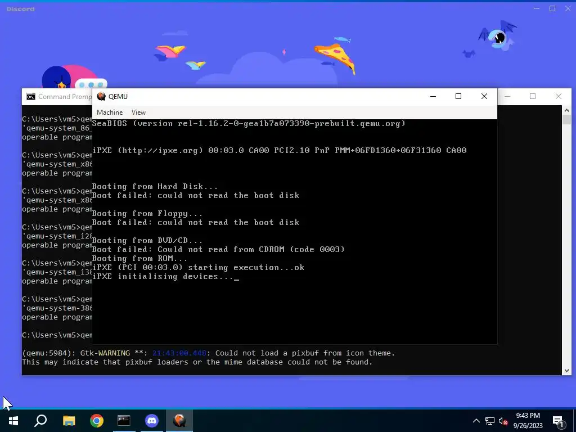The width and height of the screenshot is (576, 432).
Task: Switch to Command Prompt via the taskbar
Action: [124, 421]
